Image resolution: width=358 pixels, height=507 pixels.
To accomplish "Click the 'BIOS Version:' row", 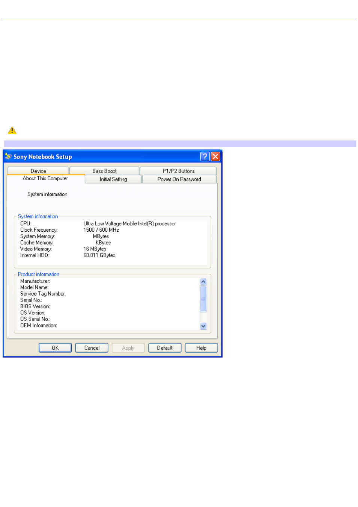I will pyautogui.click(x=35, y=306).
